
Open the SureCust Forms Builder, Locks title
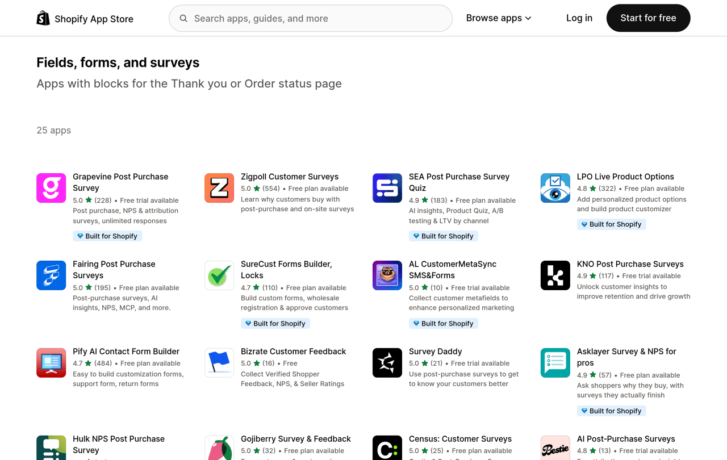[286, 270]
